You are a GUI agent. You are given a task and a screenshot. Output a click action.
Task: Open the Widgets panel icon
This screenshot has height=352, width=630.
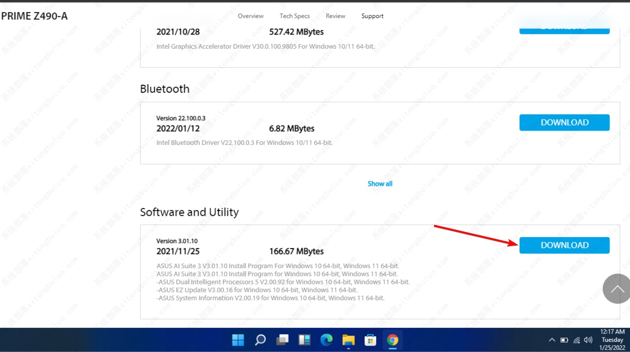pyautogui.click(x=304, y=340)
